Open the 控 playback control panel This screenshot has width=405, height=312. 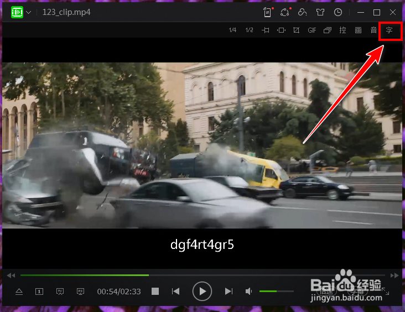coord(342,30)
